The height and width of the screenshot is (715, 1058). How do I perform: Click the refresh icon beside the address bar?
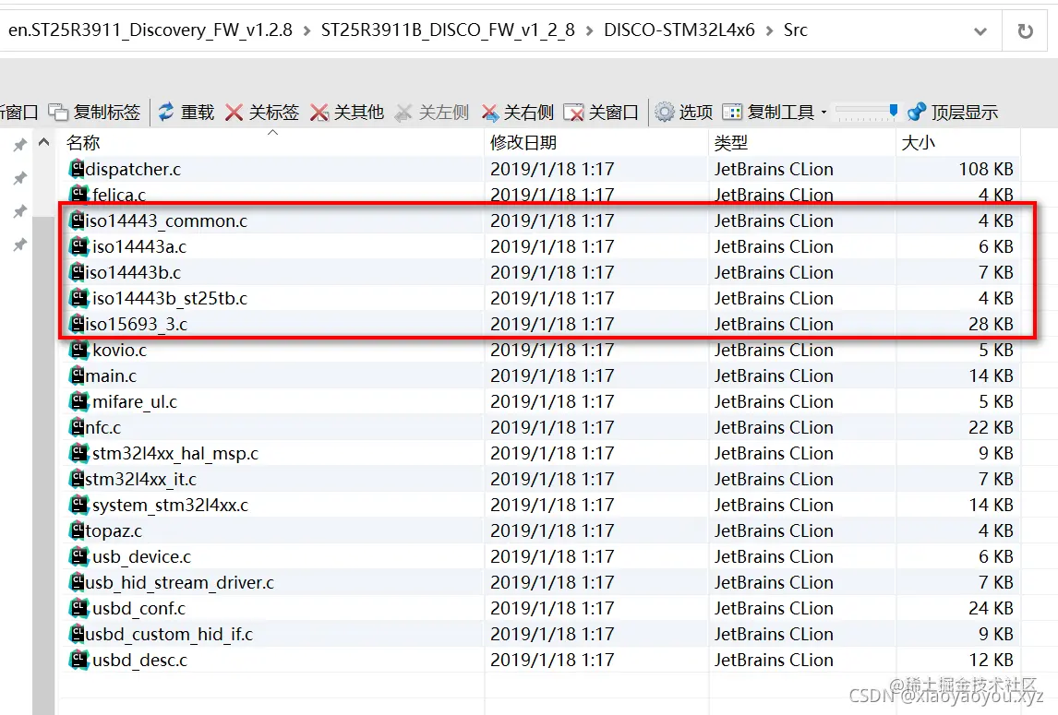(x=1025, y=31)
